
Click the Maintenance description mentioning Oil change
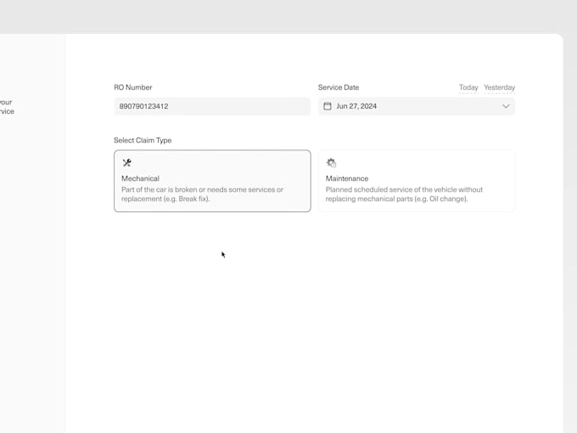coord(404,194)
